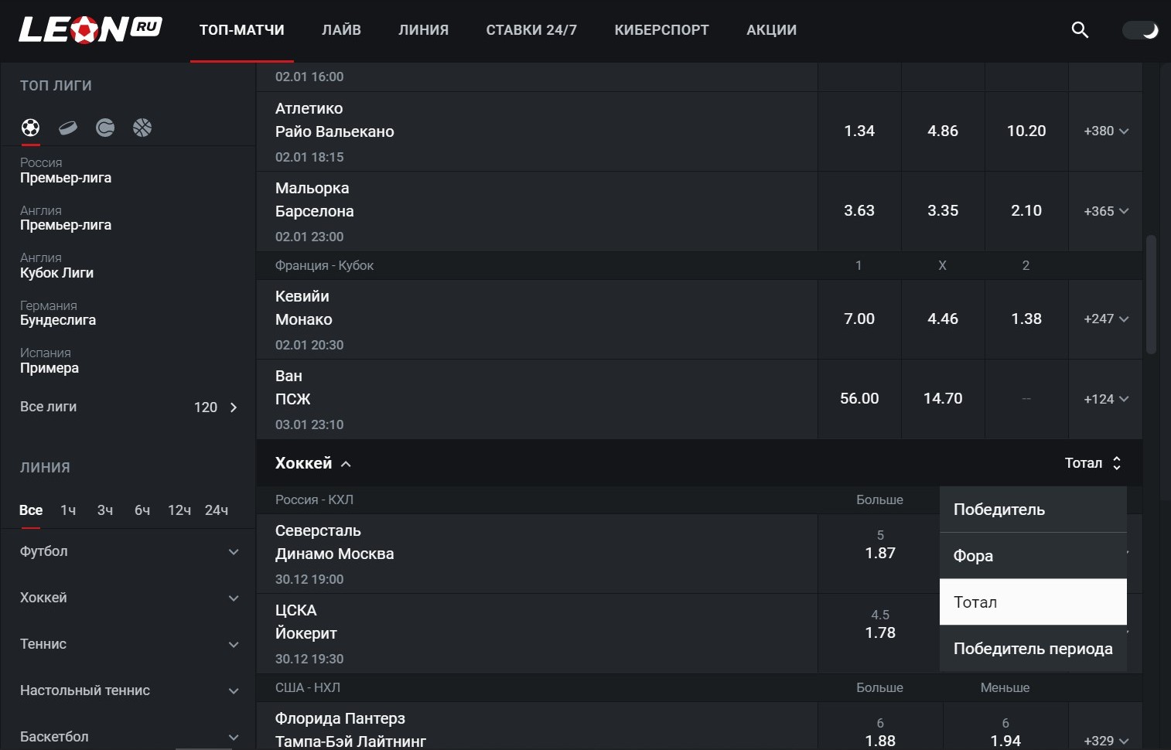Bet 3.63 on Мальорка win
This screenshot has height=750, width=1171.
(x=859, y=211)
